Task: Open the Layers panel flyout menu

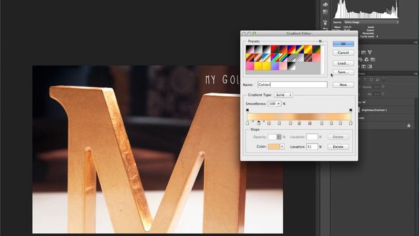Action: point(416,73)
